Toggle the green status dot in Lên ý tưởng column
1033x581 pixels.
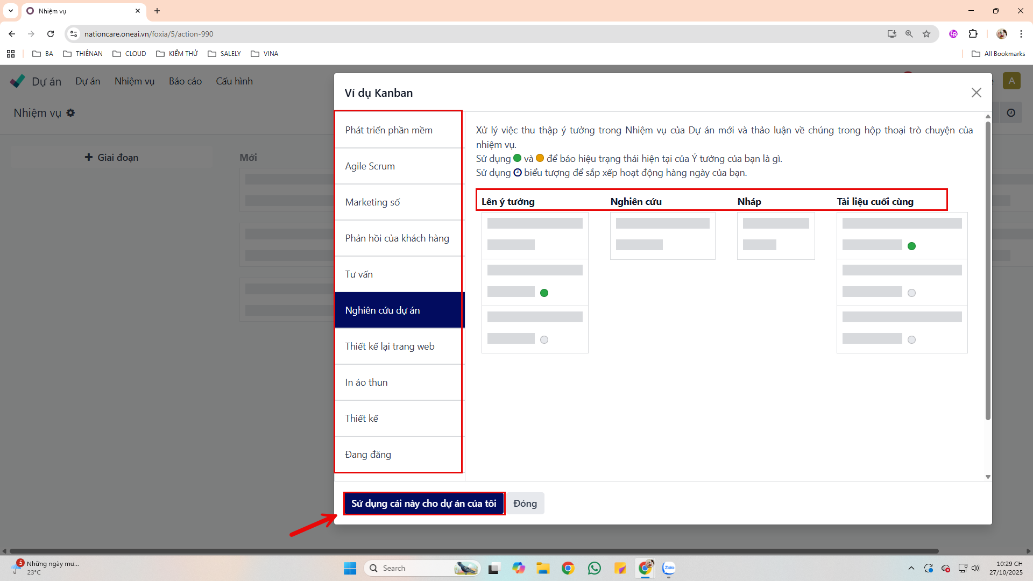(x=544, y=293)
